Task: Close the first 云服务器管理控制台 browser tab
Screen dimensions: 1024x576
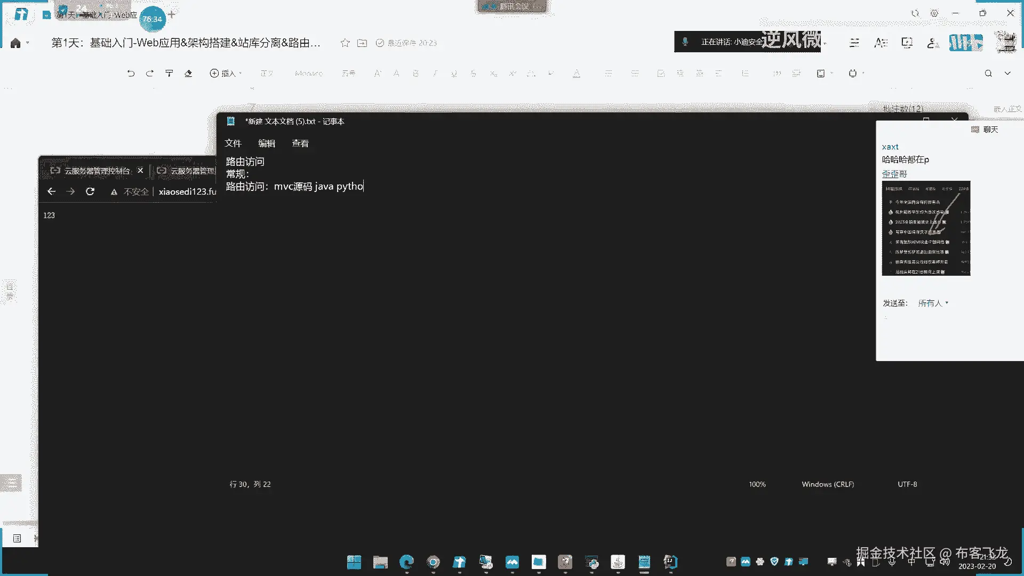Action: tap(140, 171)
